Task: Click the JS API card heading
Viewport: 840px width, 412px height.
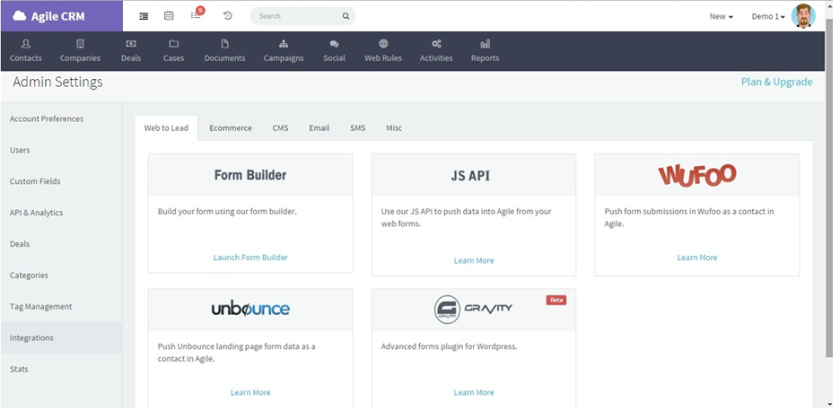Action: [x=470, y=176]
